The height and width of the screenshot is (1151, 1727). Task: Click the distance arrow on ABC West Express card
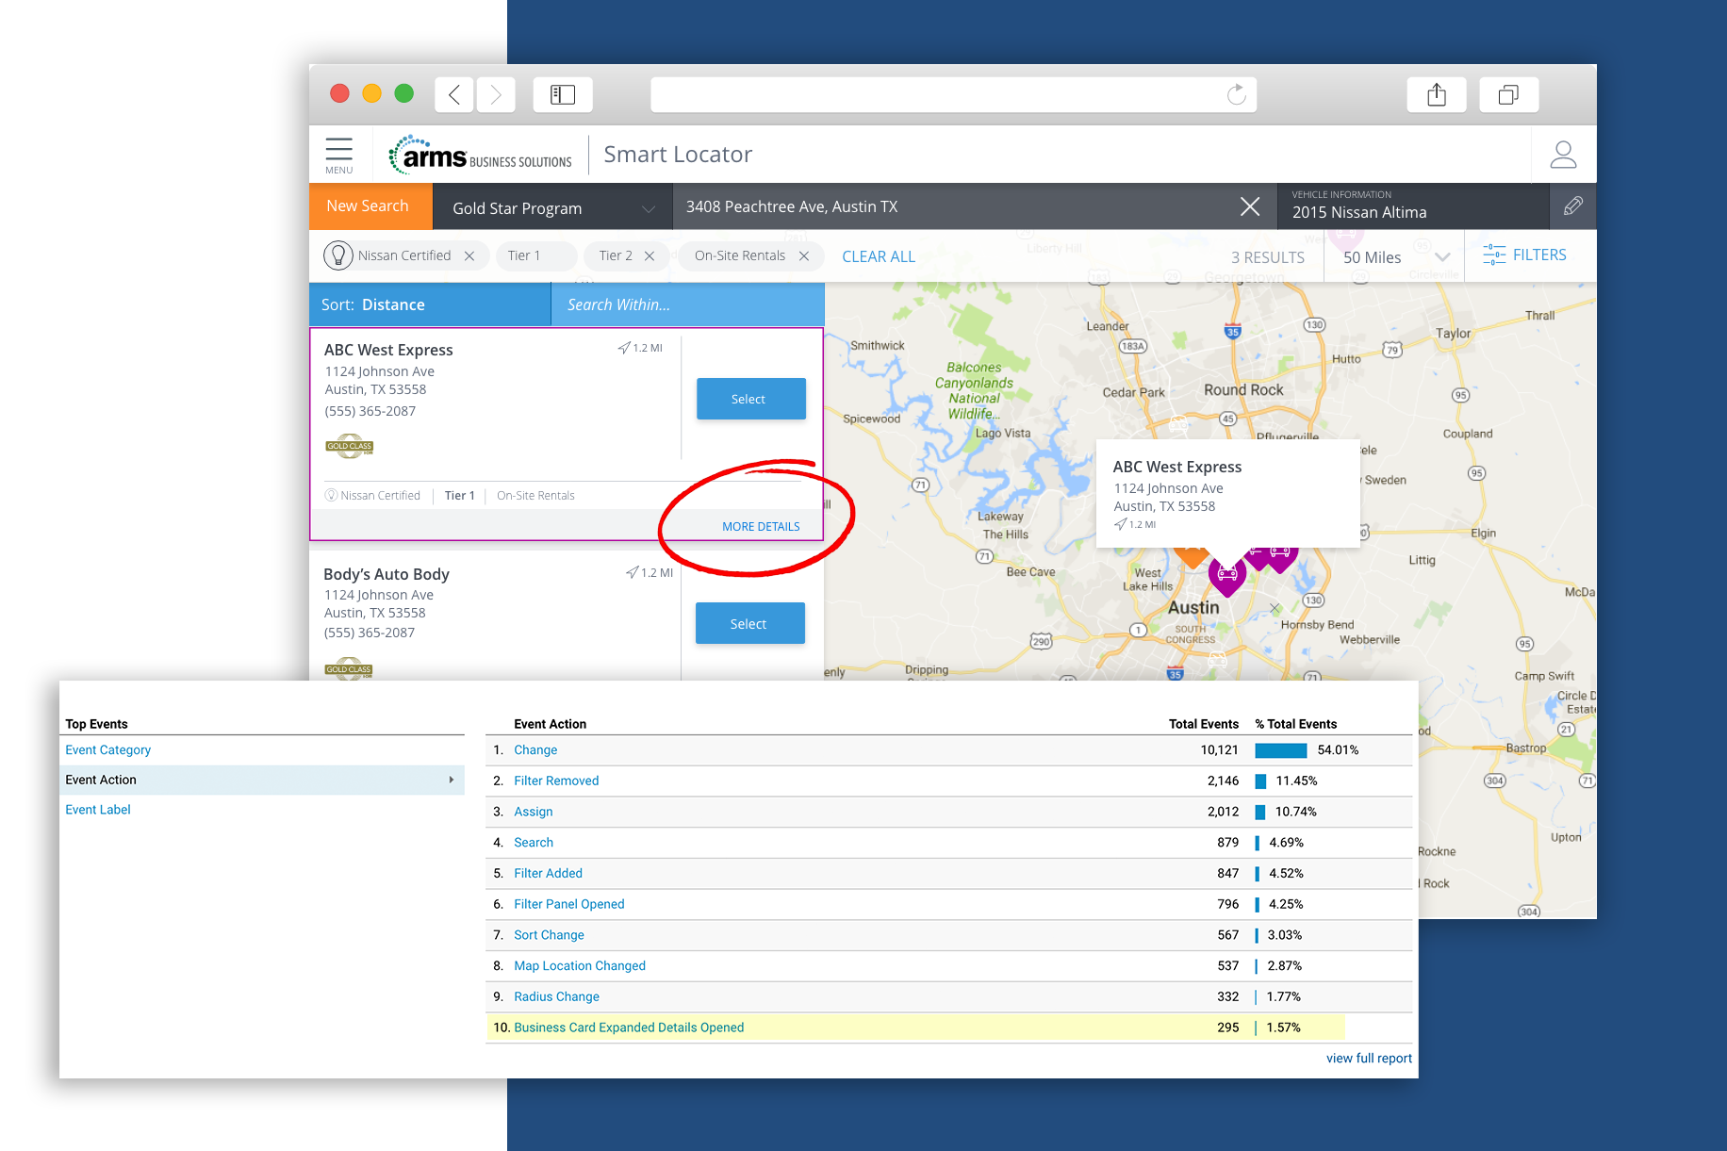(624, 348)
